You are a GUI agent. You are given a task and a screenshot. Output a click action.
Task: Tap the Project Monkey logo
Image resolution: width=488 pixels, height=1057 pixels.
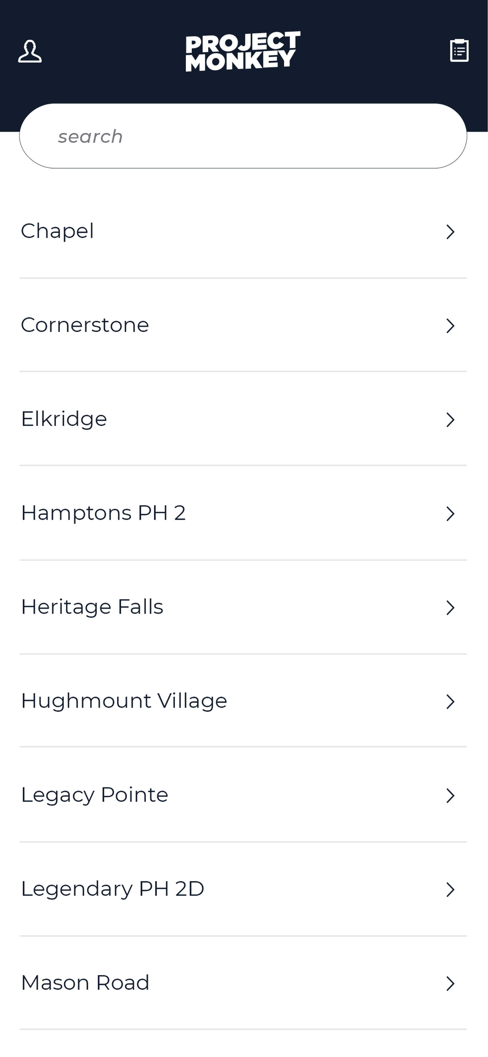point(243,51)
